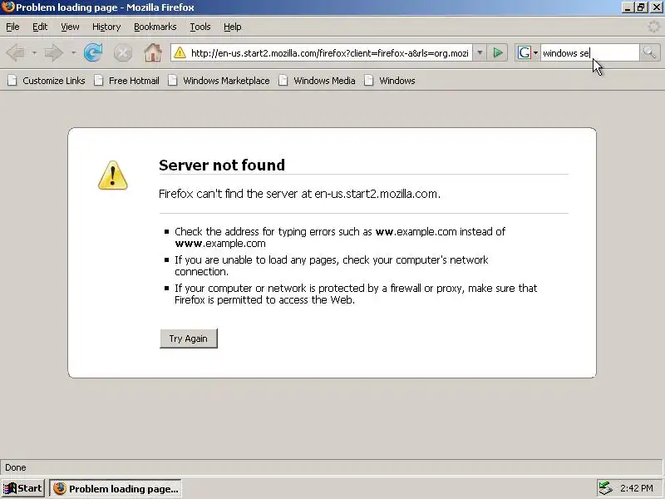665x499 pixels.
Task: Open the History menu
Action: (106, 27)
